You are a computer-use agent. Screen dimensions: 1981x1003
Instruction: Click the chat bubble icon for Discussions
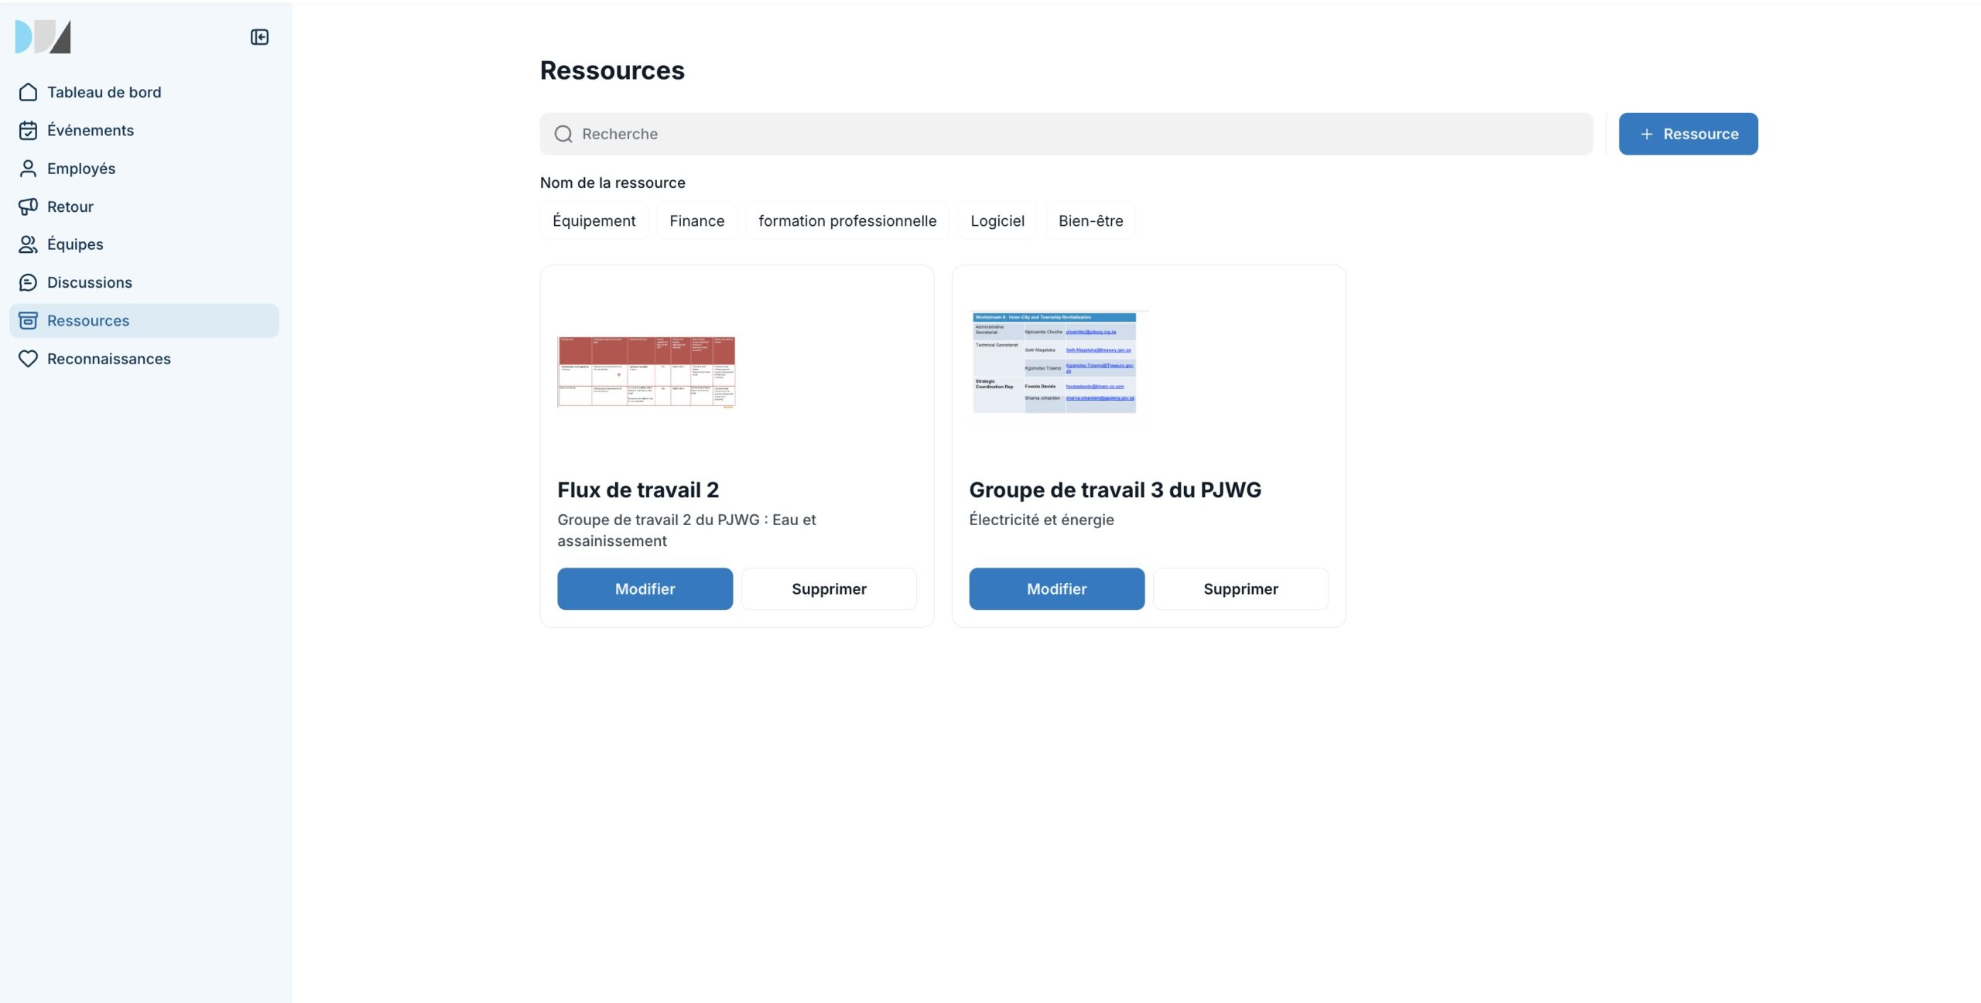click(28, 282)
